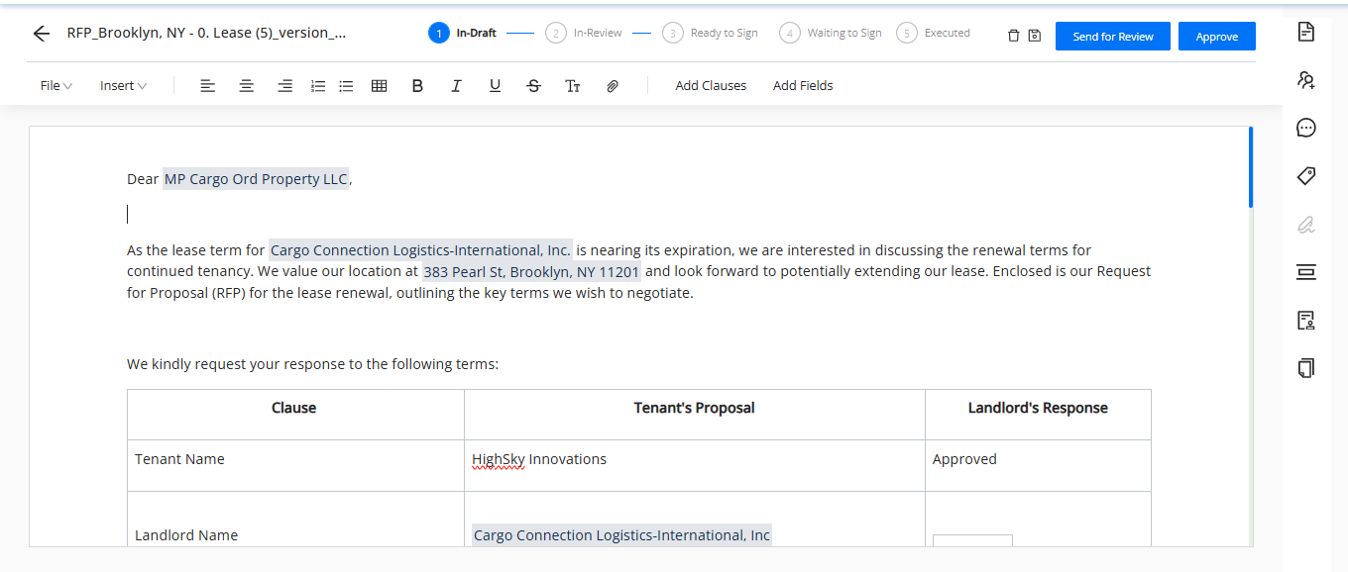Open the Insert dropdown menu
The image size is (1348, 572).
(123, 86)
